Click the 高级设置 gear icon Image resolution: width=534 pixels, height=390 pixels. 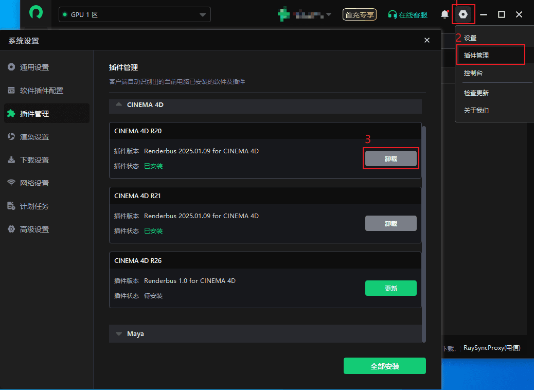[11, 229]
